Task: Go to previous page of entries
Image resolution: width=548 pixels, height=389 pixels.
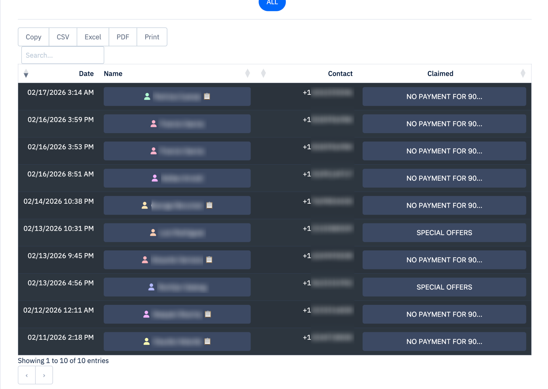Action: click(x=27, y=375)
